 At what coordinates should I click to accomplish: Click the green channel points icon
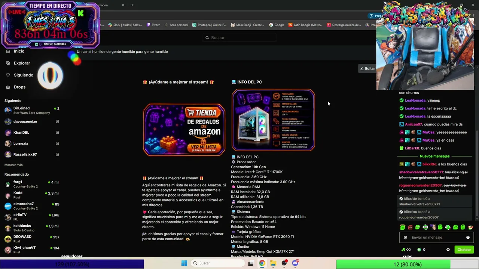(403, 250)
